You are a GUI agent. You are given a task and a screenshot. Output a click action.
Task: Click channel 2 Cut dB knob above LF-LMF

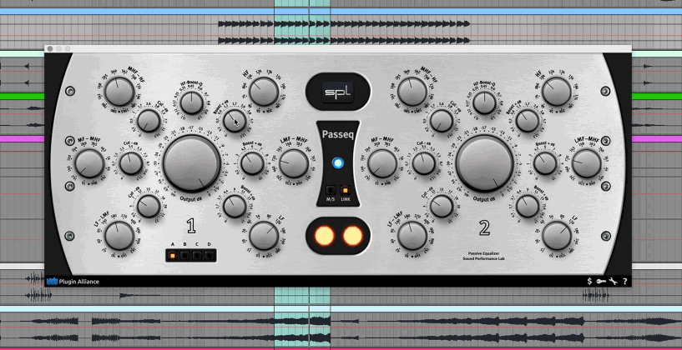tap(442, 207)
